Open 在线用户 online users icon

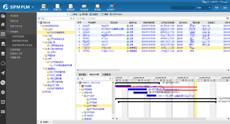click(111, 6)
